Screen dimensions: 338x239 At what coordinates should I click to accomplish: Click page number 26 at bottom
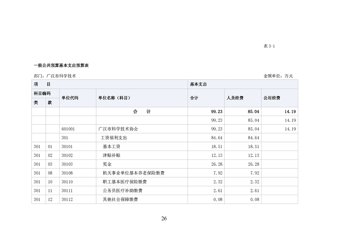click(x=164, y=219)
